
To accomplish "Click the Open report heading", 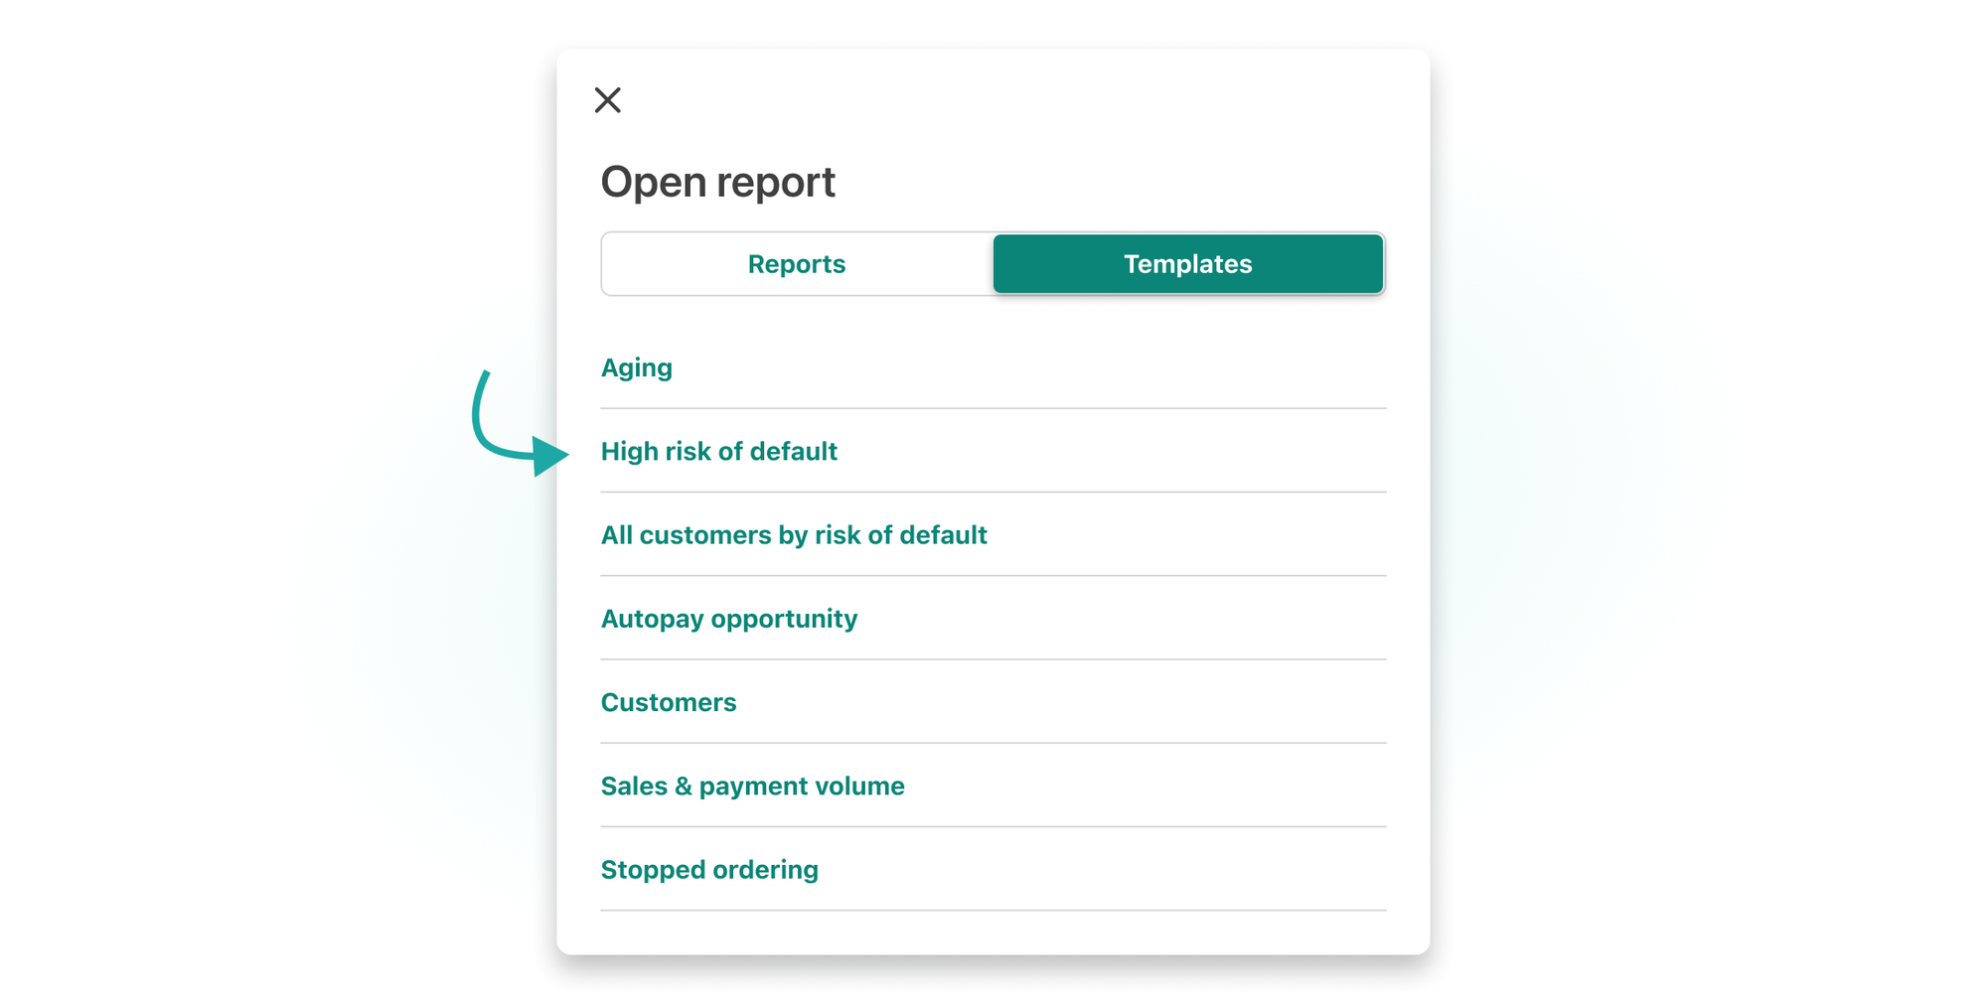I will 717,182.
